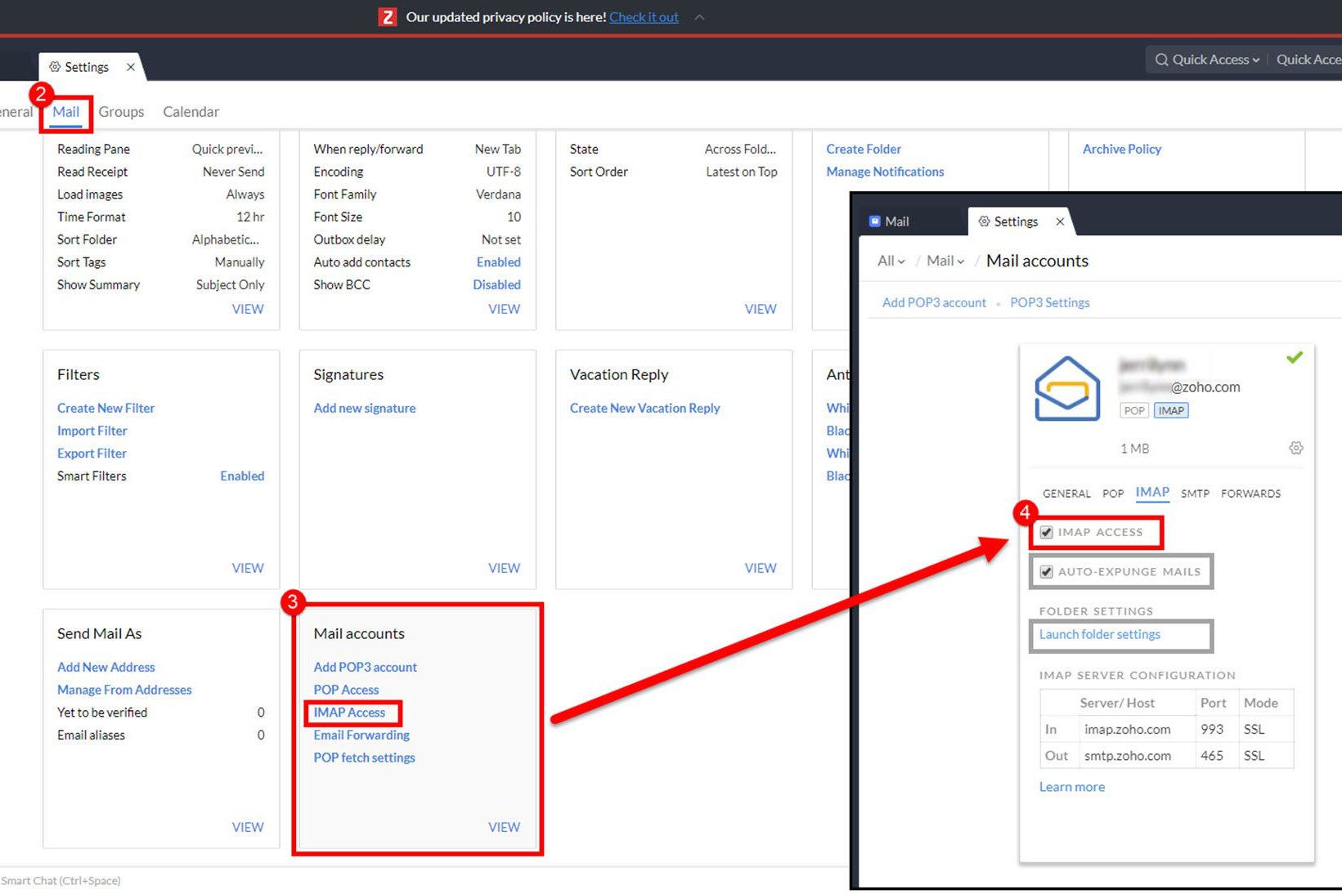Click VIEW in the Filters card
Screen dimensions: 1342x894
click(248, 568)
